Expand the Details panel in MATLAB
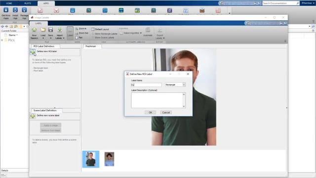The width and height of the screenshot is (316, 178). [4, 171]
